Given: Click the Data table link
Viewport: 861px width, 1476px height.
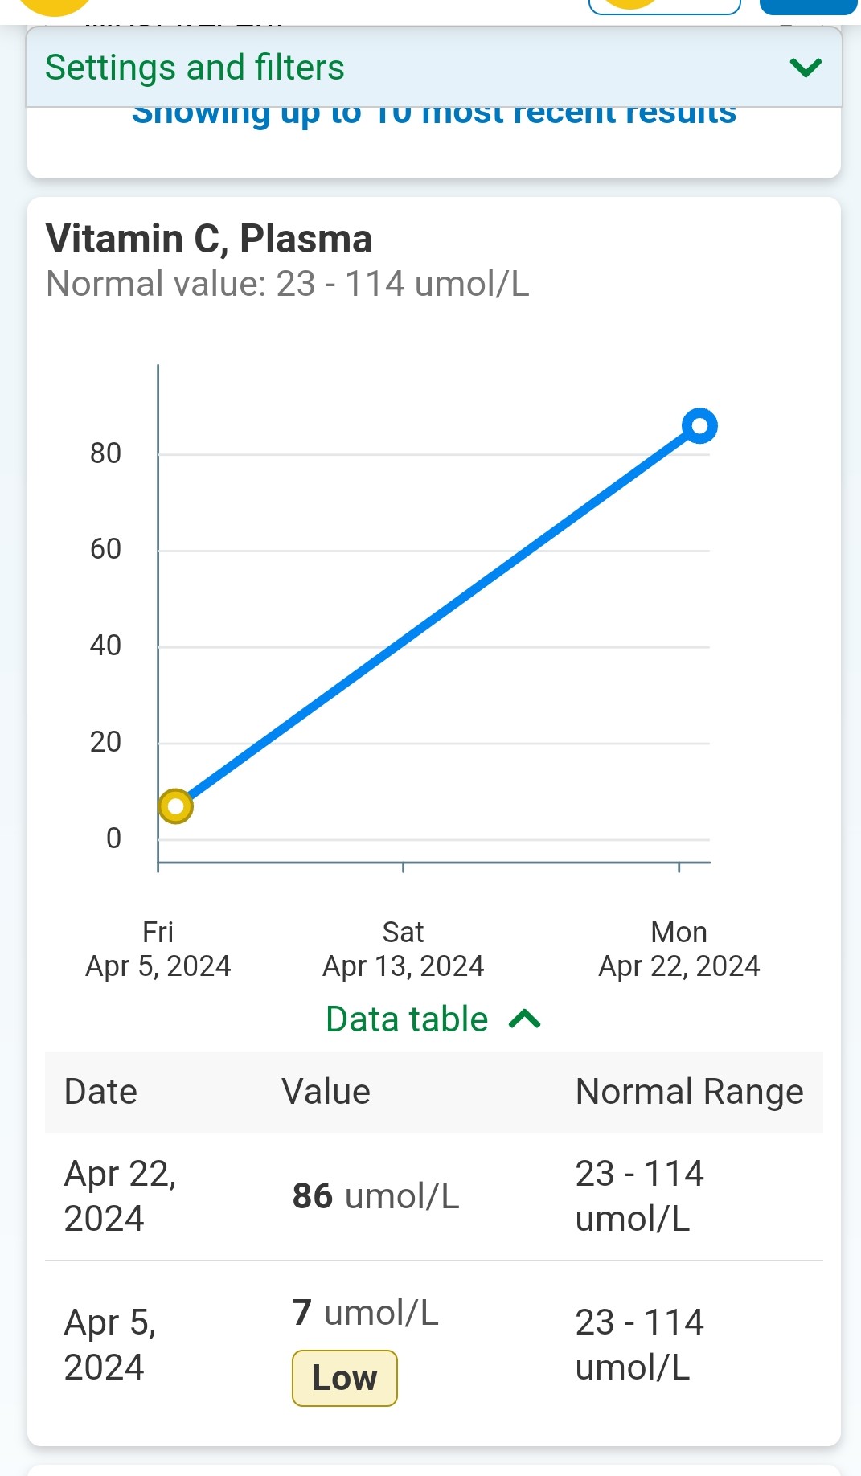Looking at the screenshot, I should coord(407,1019).
